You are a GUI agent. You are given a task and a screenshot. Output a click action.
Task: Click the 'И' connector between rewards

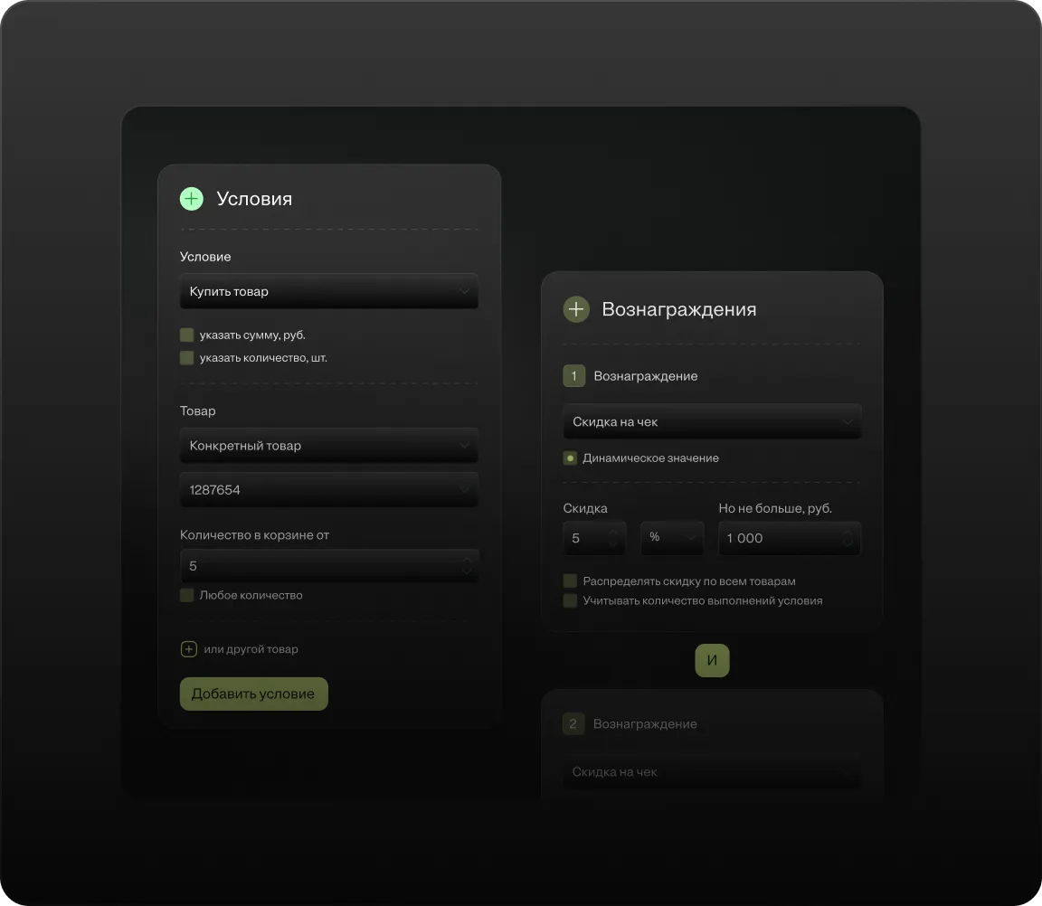click(712, 661)
